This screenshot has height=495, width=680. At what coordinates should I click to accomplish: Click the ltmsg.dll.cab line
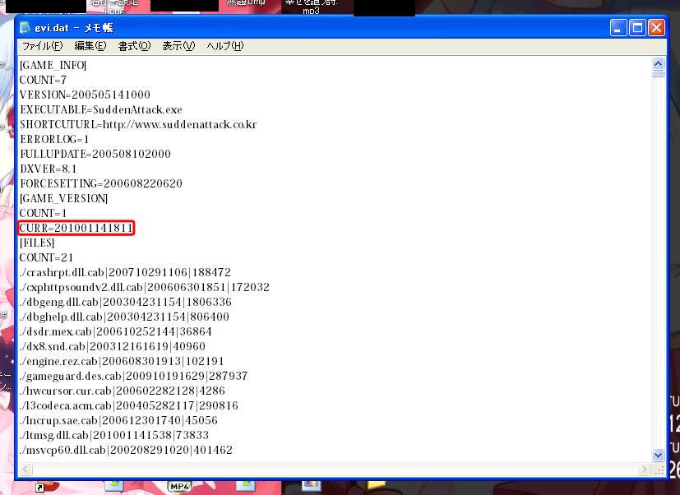(114, 435)
